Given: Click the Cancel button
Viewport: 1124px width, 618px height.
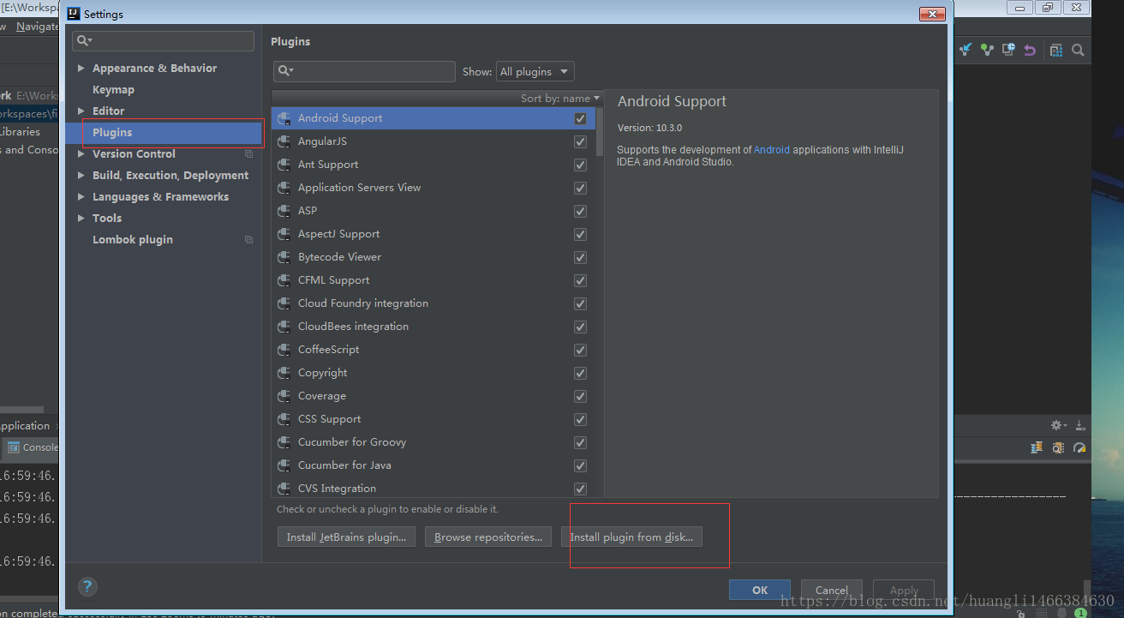Looking at the screenshot, I should coord(832,590).
